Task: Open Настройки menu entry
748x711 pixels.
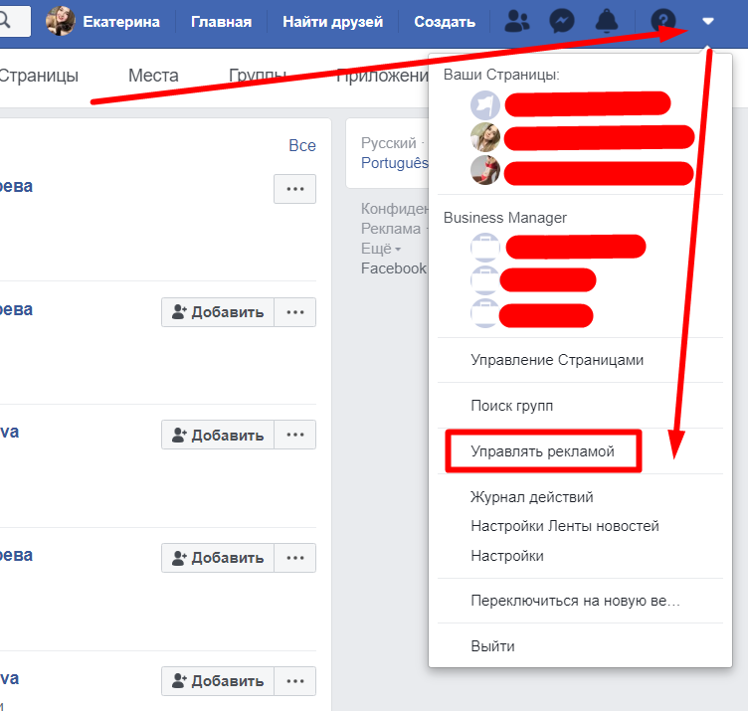Action: 506,556
